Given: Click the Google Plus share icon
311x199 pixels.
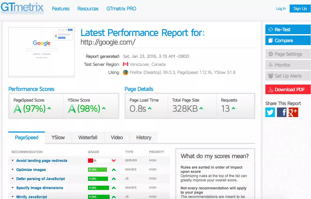Looking at the screenshot, I should [x=293, y=112].
